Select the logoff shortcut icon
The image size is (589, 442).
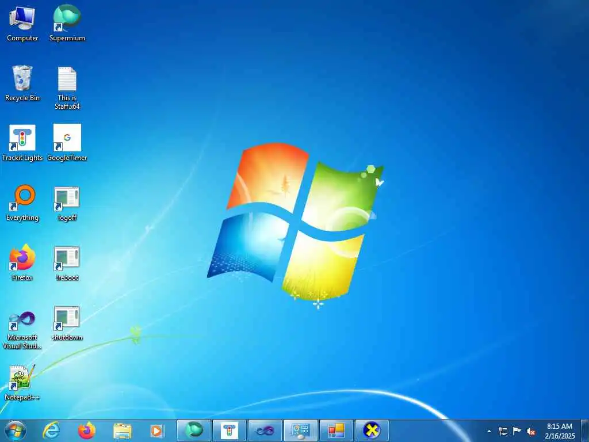[67, 203]
